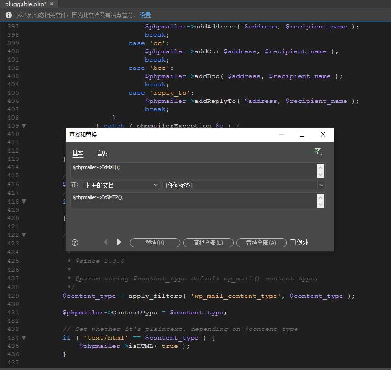
Task: Click the 设置 link in the notification bar
Action: coord(145,15)
